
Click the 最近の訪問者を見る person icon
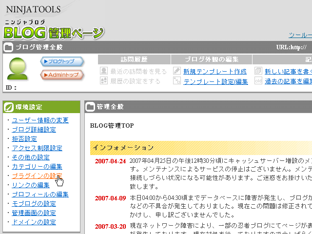[x=104, y=71]
